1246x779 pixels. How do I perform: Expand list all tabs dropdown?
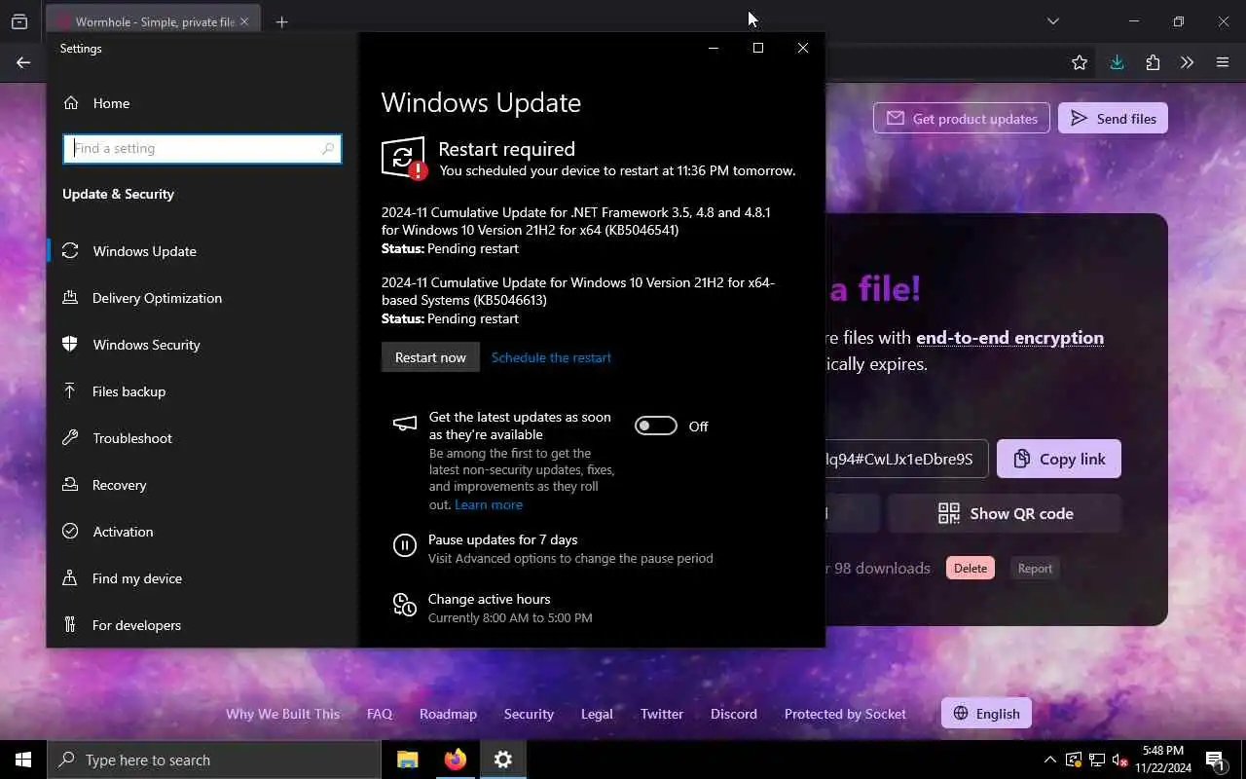1052,21
